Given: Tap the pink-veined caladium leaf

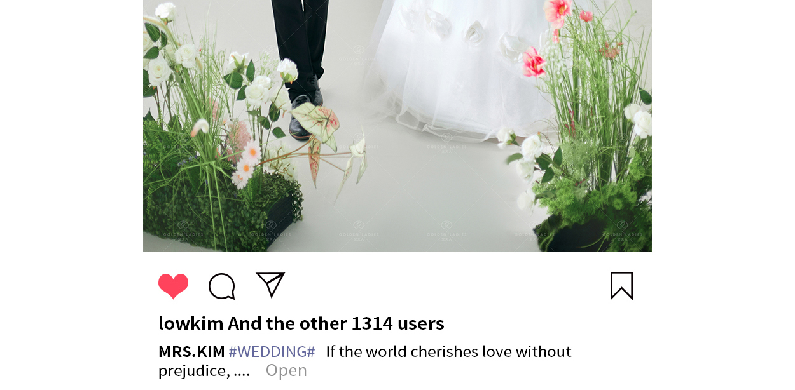Looking at the screenshot, I should 316,122.
